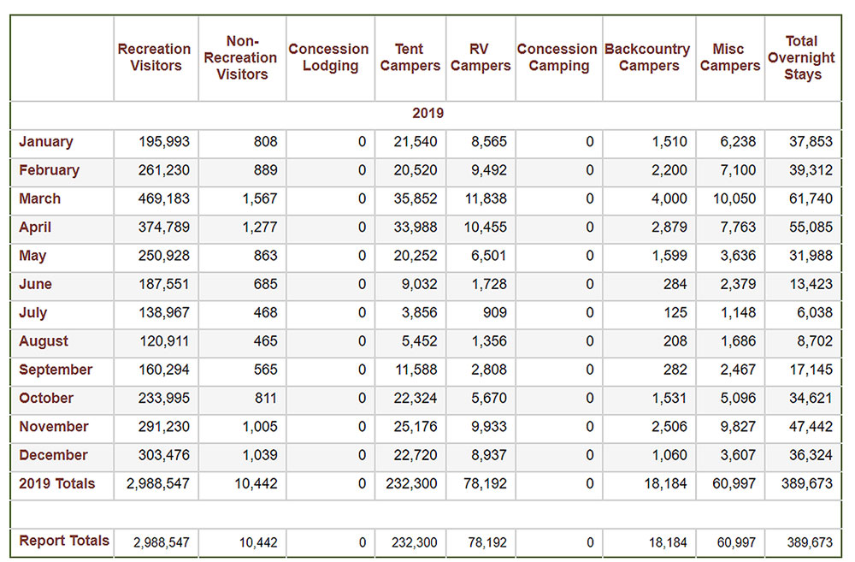Click the Total Overnight Stays header
855x562 pixels.
[801, 58]
